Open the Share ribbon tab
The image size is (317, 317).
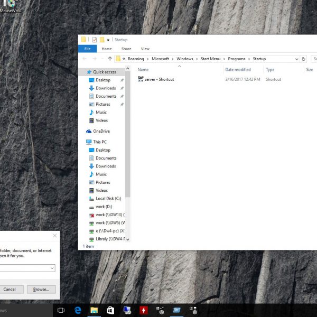click(126, 49)
